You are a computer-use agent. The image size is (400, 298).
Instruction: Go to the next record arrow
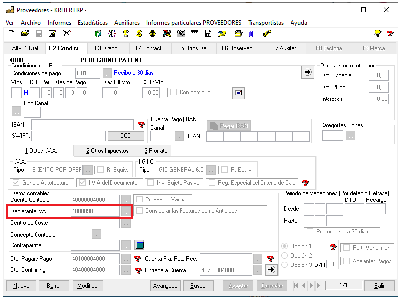tap(311, 286)
